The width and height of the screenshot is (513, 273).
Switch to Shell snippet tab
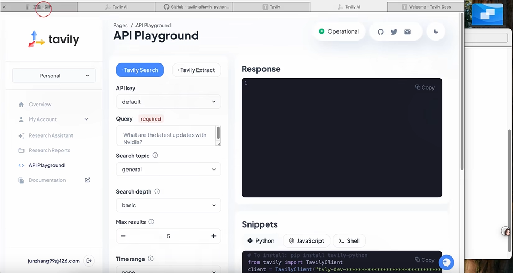click(349, 241)
